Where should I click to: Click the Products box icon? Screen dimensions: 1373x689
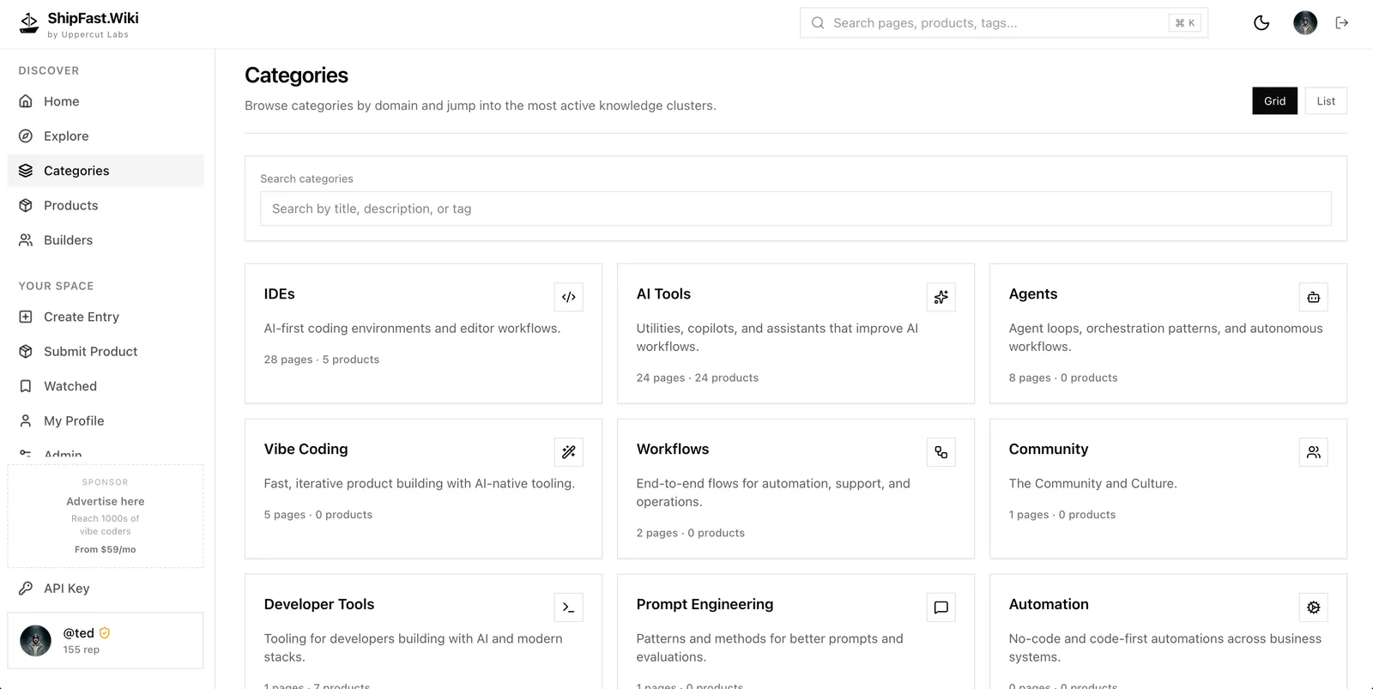click(x=26, y=205)
